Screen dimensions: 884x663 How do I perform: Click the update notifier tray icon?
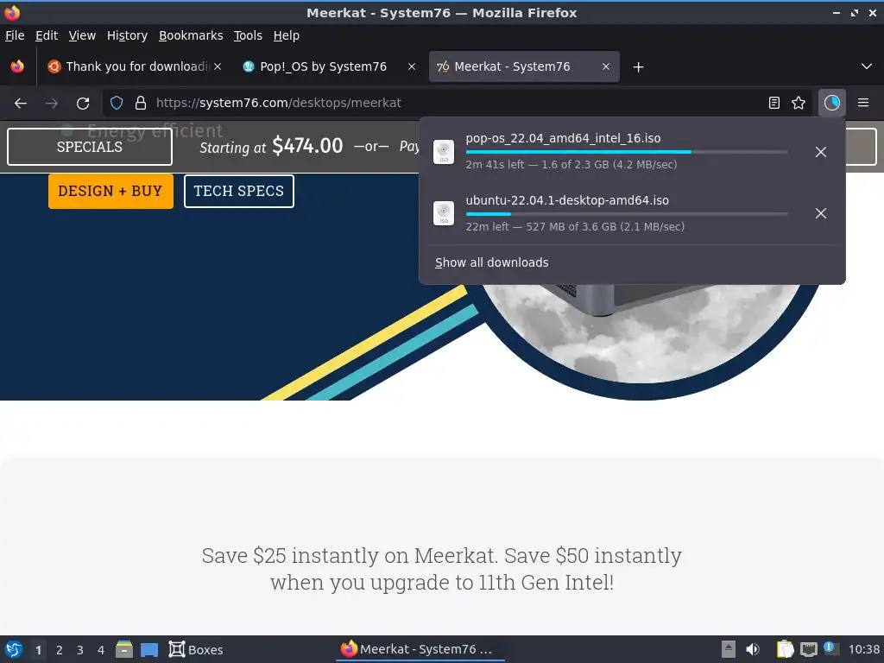point(831,648)
